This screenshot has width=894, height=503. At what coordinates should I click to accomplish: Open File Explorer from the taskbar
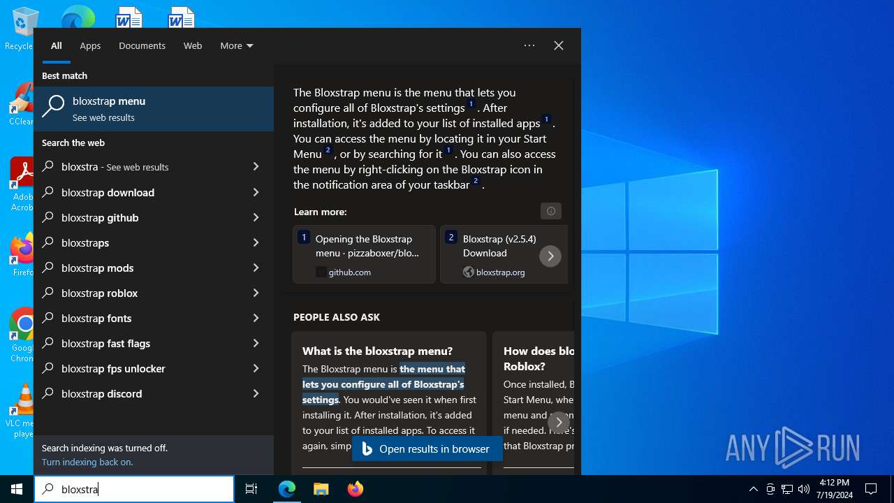pos(321,489)
